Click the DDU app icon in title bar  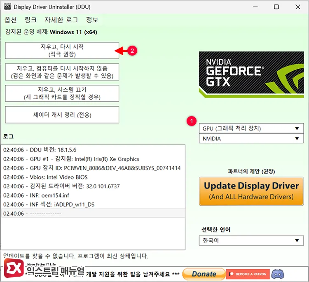coord(7,7)
